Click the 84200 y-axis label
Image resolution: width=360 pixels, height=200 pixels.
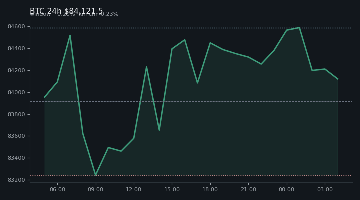(16, 70)
